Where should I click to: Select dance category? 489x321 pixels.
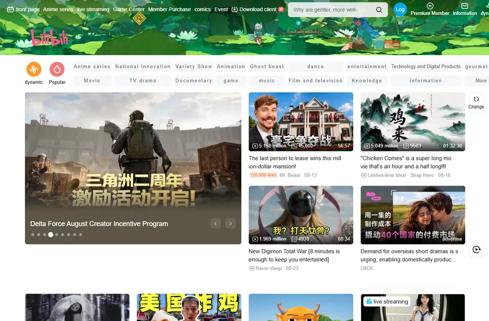pyautogui.click(x=315, y=66)
